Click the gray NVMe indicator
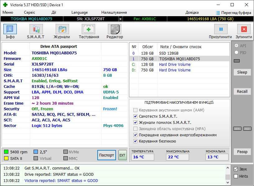This screenshot has height=186, width=254. click(66, 152)
